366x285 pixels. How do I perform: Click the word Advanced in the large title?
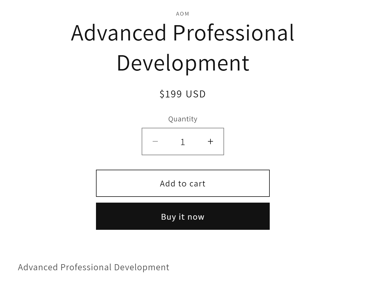point(119,32)
